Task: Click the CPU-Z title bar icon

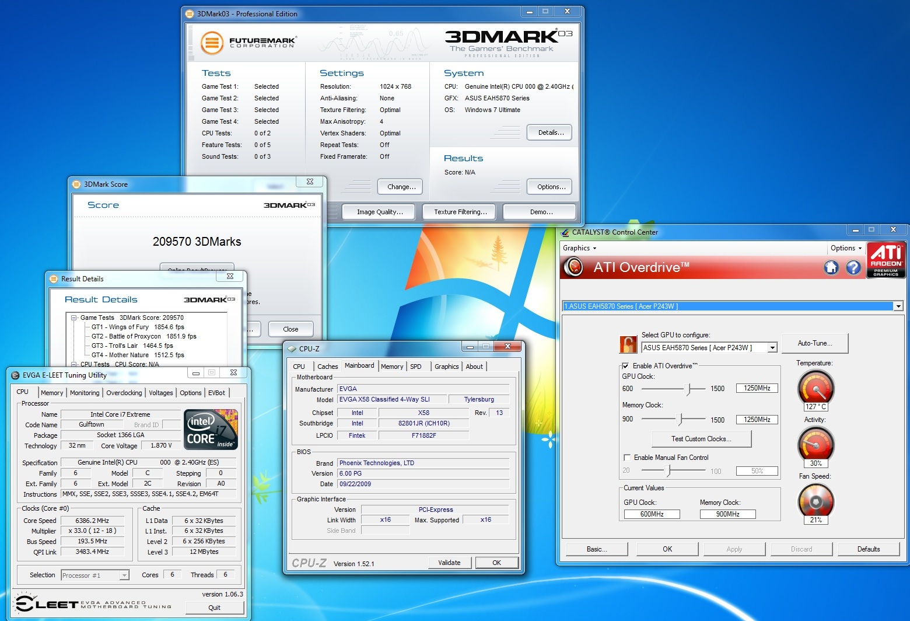Action: pyautogui.click(x=292, y=348)
